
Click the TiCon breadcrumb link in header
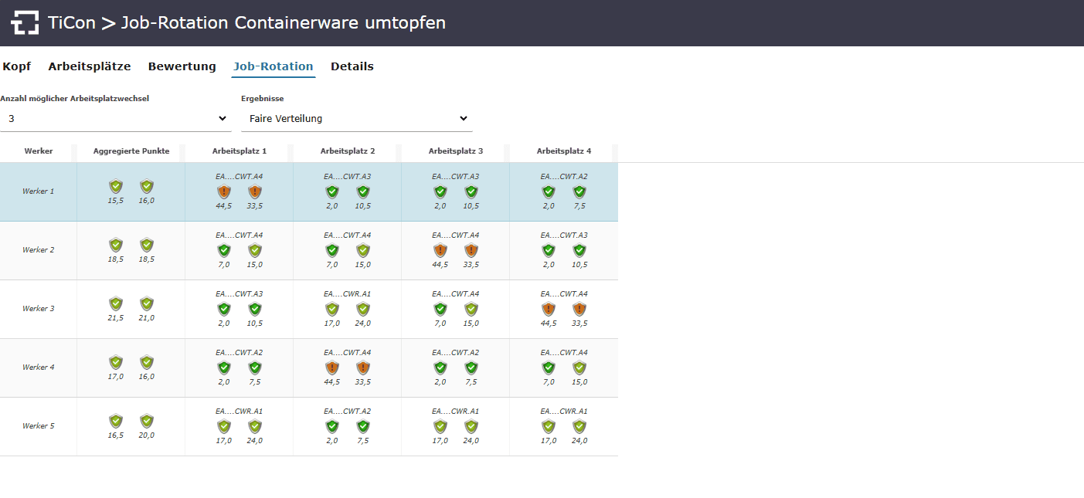pos(72,23)
